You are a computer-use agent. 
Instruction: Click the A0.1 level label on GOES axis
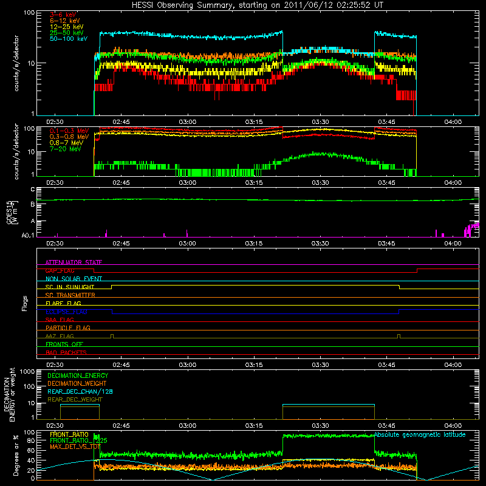tap(28, 236)
